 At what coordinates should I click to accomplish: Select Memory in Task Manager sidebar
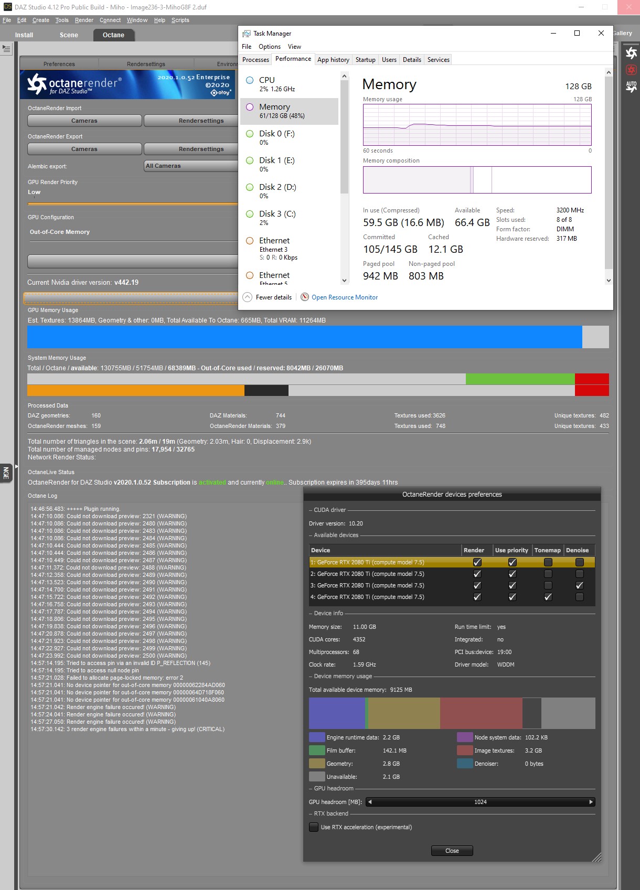click(290, 111)
